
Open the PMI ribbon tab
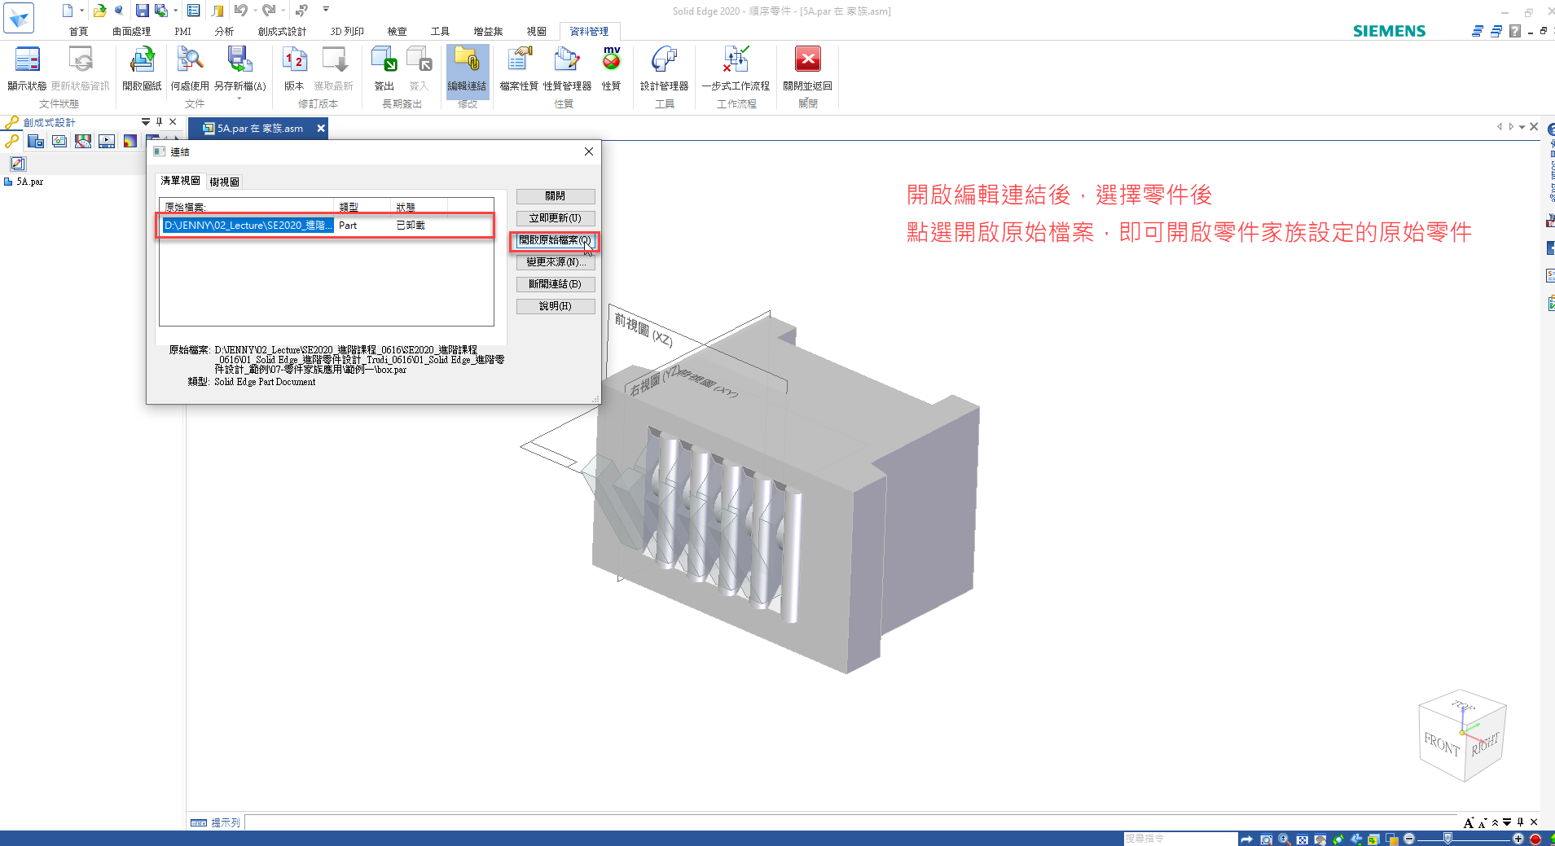coord(182,32)
